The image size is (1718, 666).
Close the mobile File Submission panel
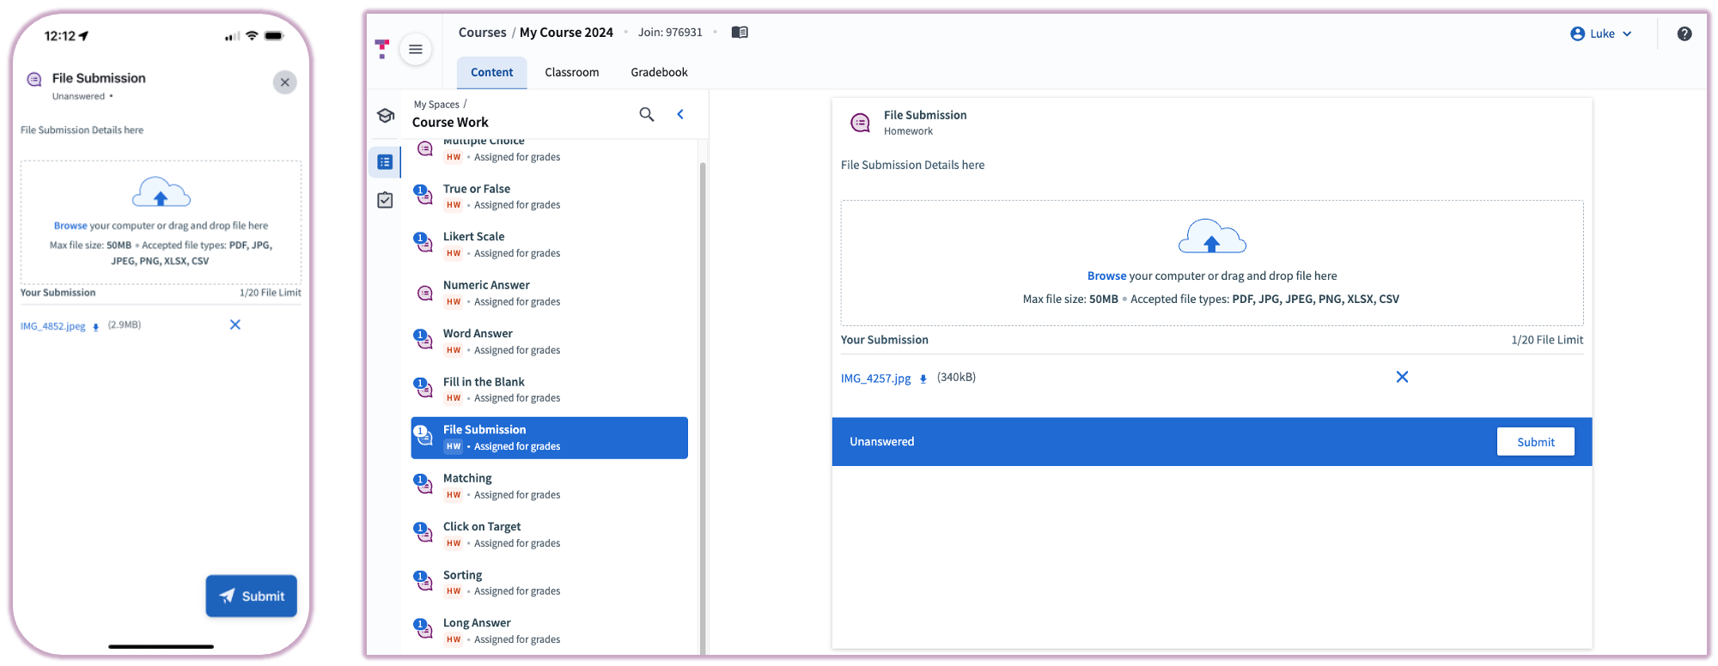(284, 82)
